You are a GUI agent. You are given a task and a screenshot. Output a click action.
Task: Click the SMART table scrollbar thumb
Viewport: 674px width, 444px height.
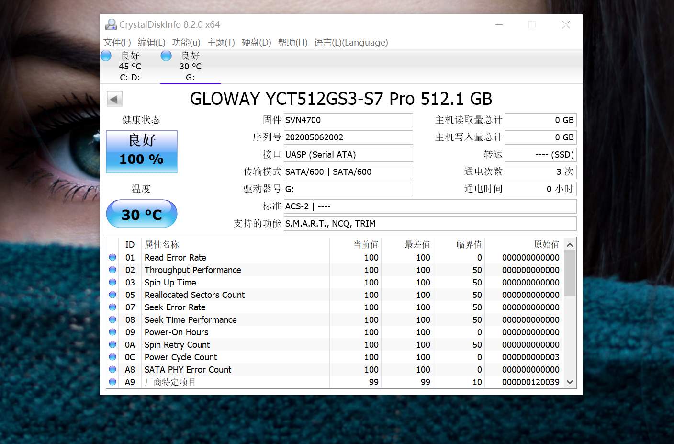pyautogui.click(x=570, y=273)
